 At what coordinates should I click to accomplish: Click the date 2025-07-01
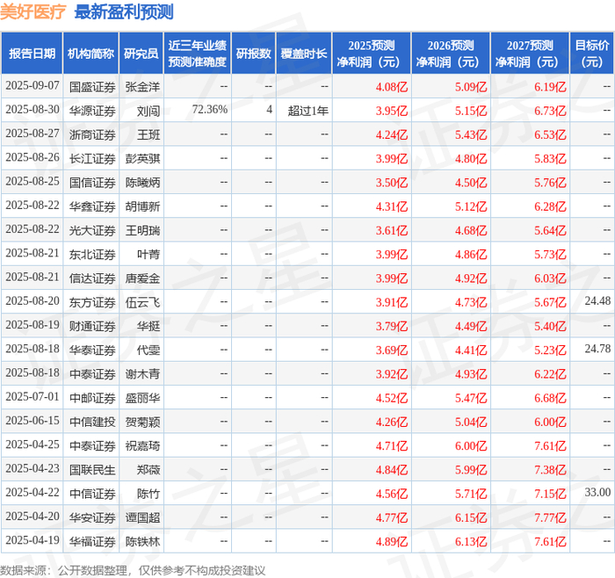click(x=33, y=397)
